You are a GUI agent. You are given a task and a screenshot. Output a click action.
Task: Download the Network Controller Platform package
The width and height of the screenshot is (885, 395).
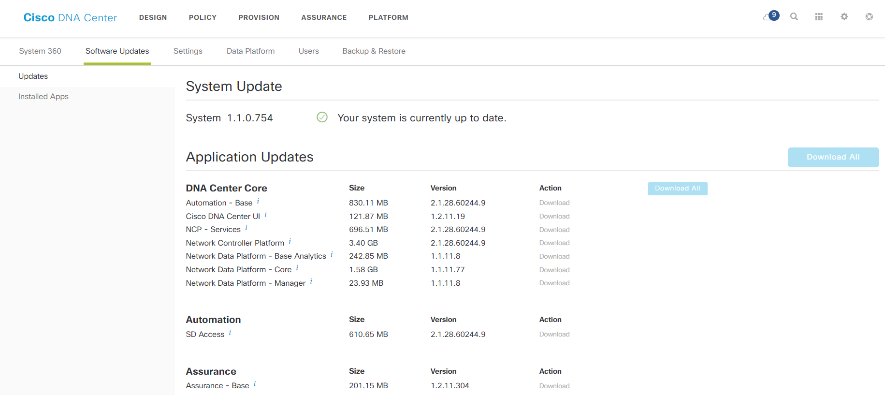[554, 243]
